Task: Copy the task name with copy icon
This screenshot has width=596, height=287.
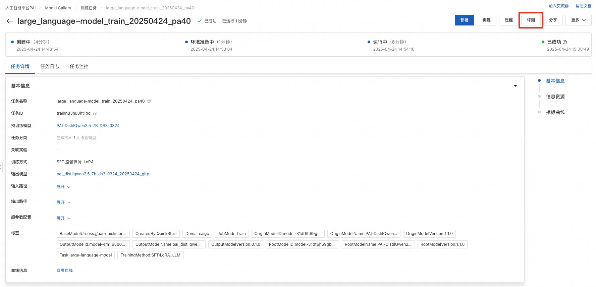Action: pyautogui.click(x=149, y=101)
